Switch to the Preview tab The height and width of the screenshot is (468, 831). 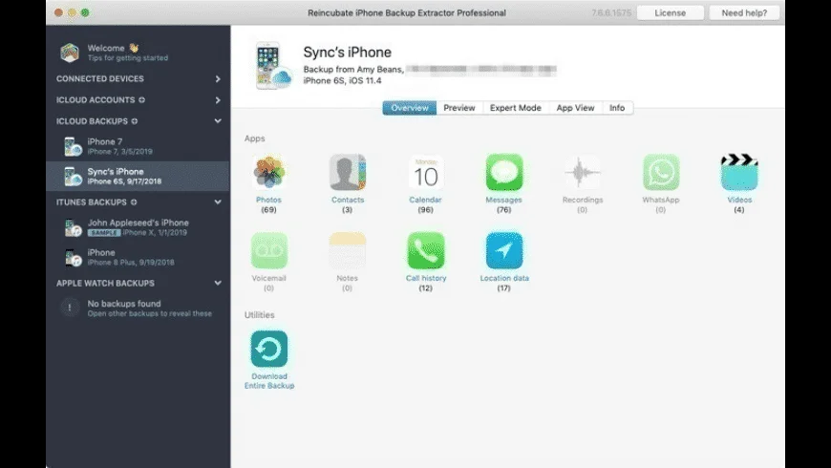coord(458,108)
